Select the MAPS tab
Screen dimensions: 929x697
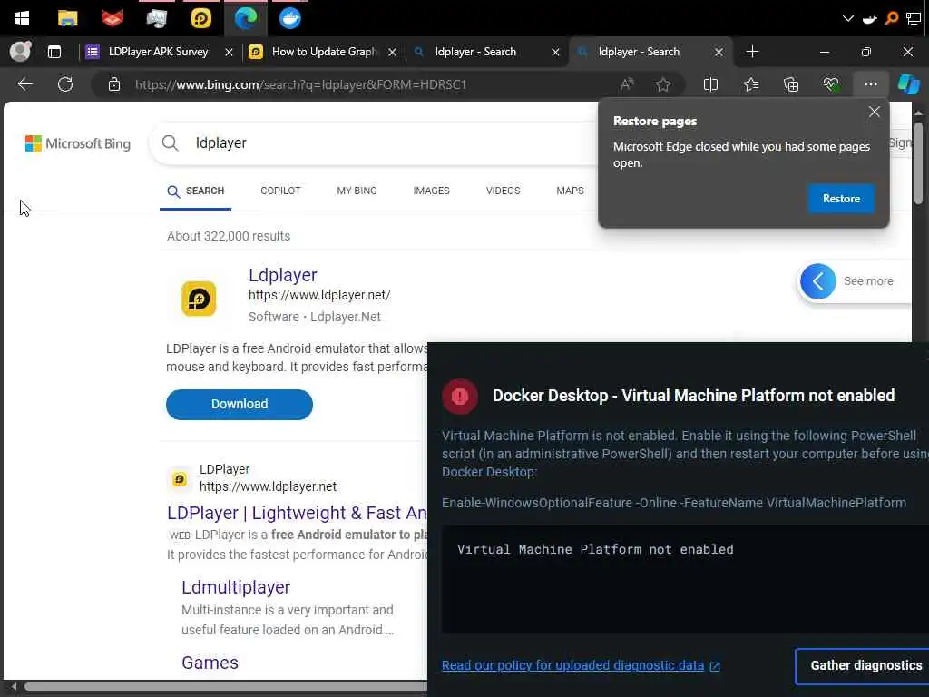coord(570,191)
